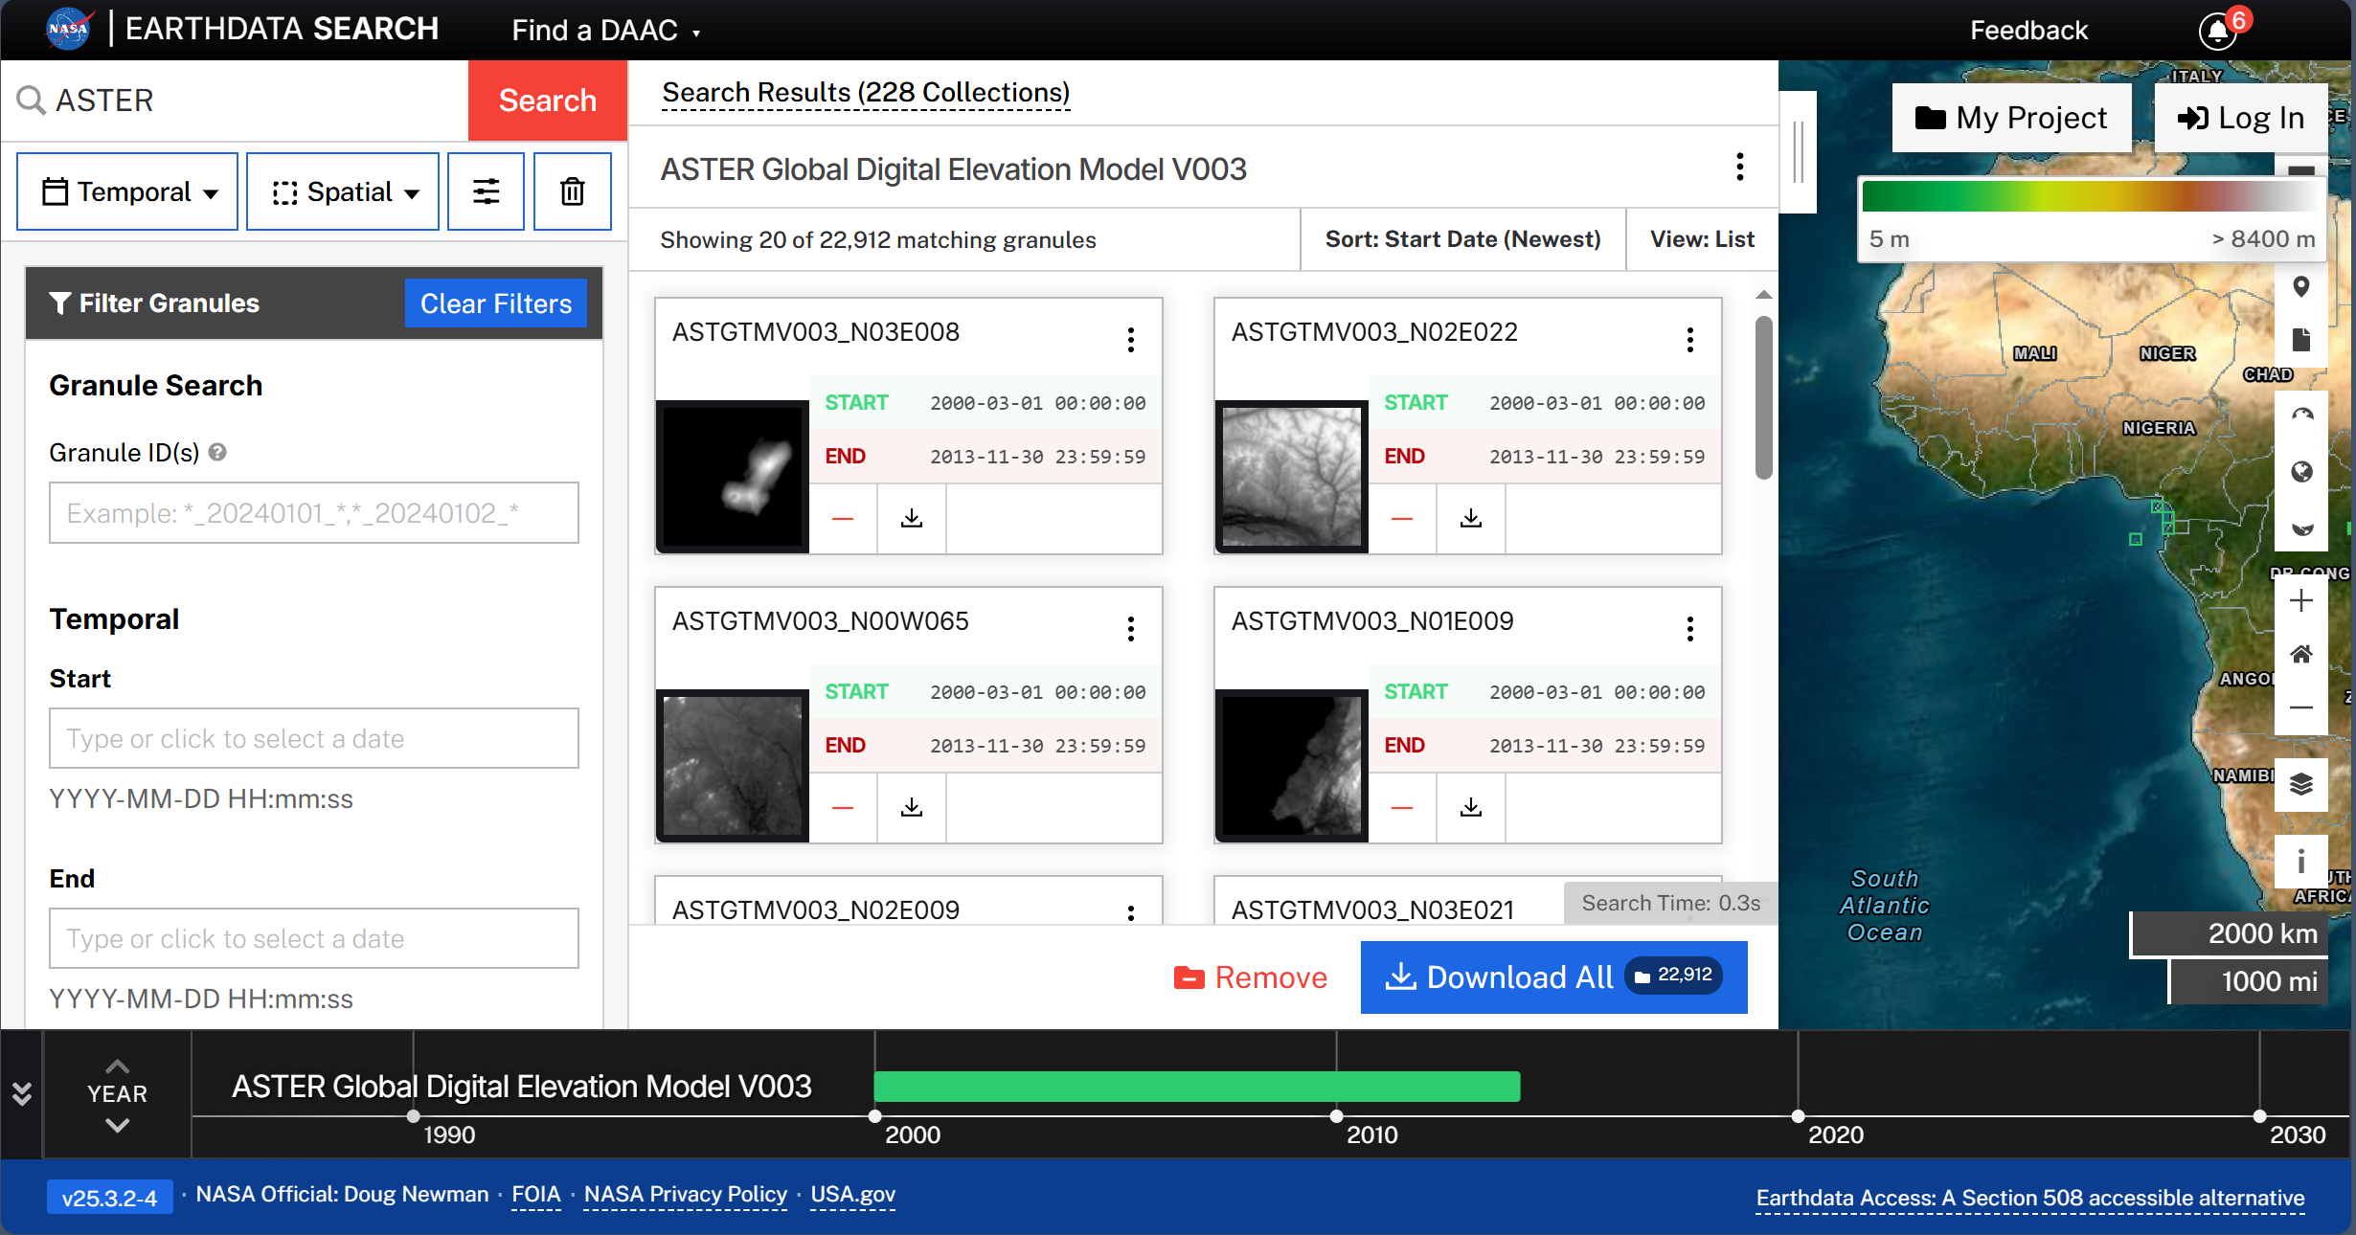Open ASTGTMV003_N02E022 granule options menu
This screenshot has height=1235, width=2356.
(1689, 339)
